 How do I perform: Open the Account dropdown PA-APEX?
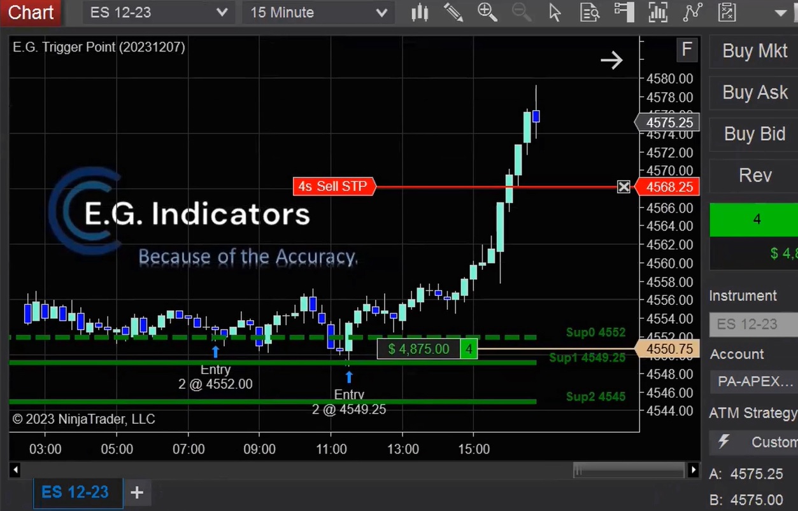pos(754,381)
